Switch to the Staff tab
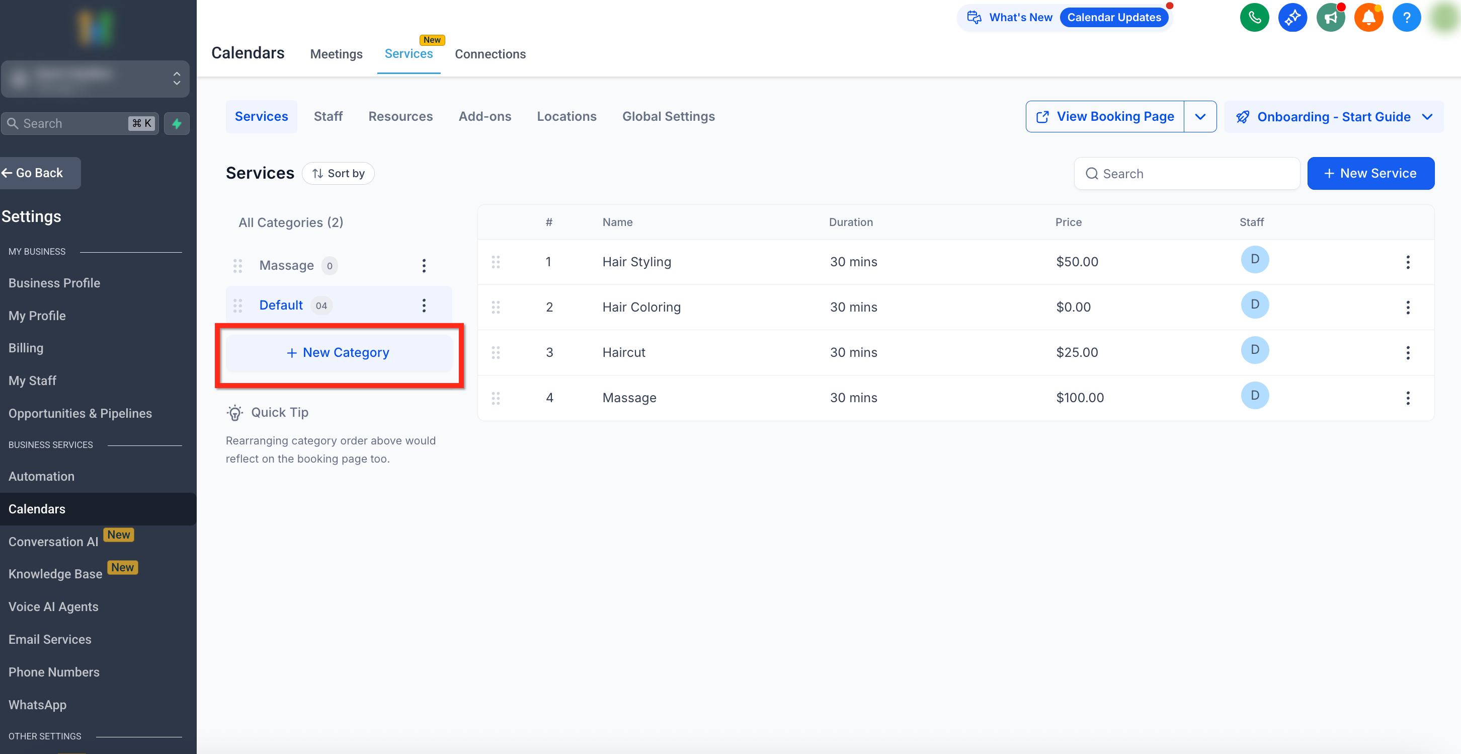Viewport: 1461px width, 754px height. (x=328, y=117)
